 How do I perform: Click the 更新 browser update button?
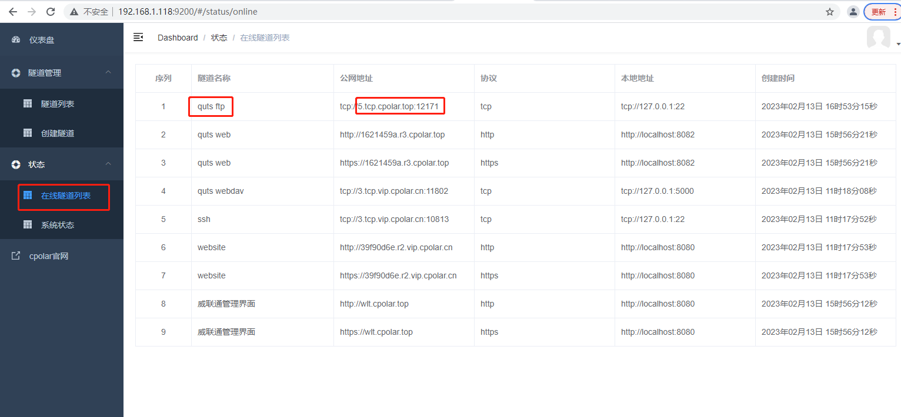pos(882,12)
